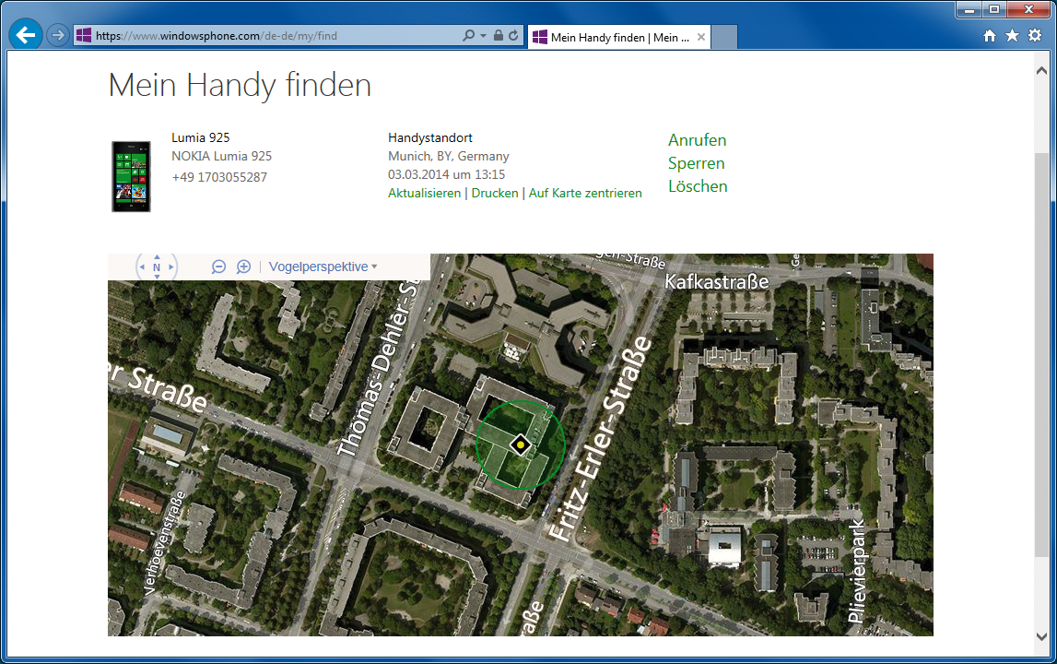The width and height of the screenshot is (1057, 664).
Task: Rotate map right with compass right arrow
Action: click(x=171, y=267)
